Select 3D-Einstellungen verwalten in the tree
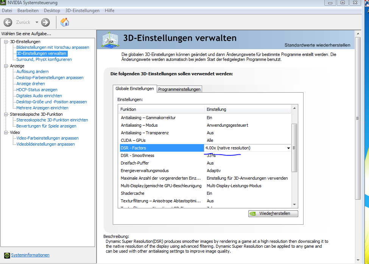369x264 pixels. [41, 53]
